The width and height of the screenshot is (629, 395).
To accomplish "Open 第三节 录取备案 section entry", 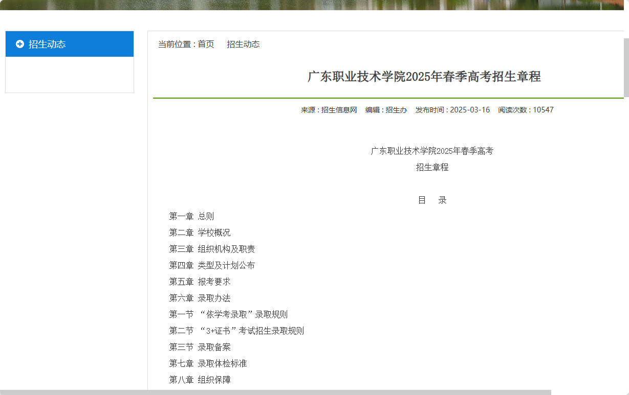I will tap(200, 346).
